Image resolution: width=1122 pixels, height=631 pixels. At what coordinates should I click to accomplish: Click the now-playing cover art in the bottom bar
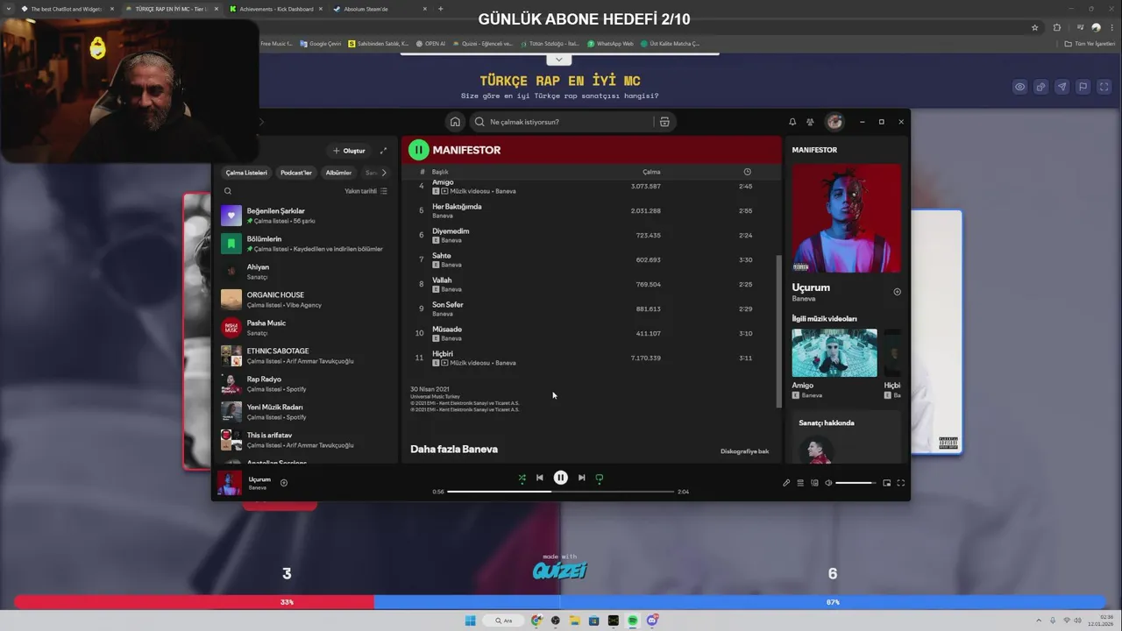click(x=230, y=483)
